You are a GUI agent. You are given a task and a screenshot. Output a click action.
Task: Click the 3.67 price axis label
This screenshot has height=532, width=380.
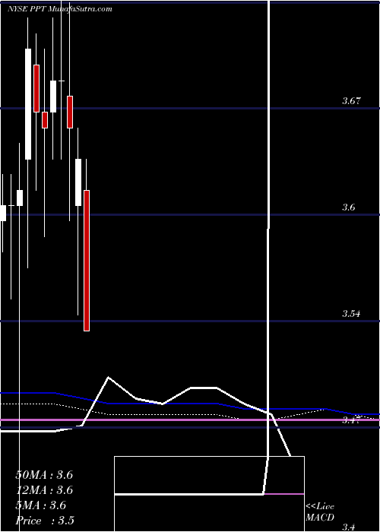click(x=351, y=100)
